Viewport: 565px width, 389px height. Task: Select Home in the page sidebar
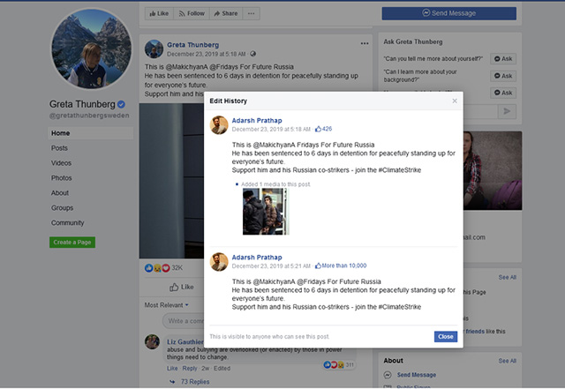pyautogui.click(x=90, y=133)
